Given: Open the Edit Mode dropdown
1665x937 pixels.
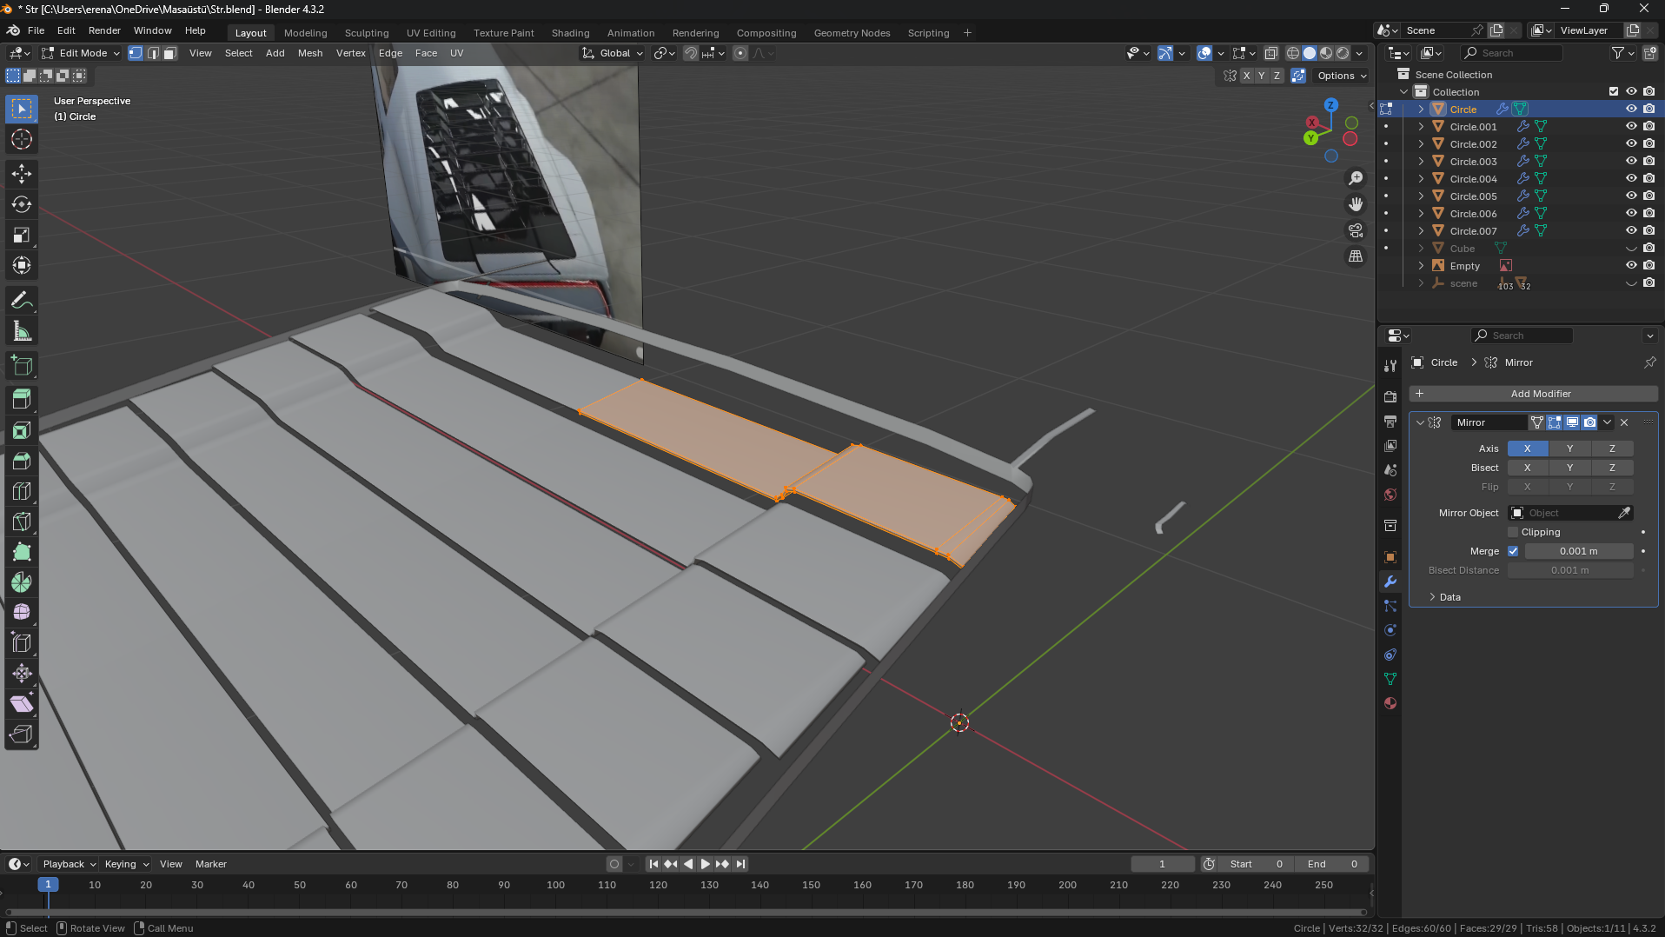Looking at the screenshot, I should (x=81, y=53).
